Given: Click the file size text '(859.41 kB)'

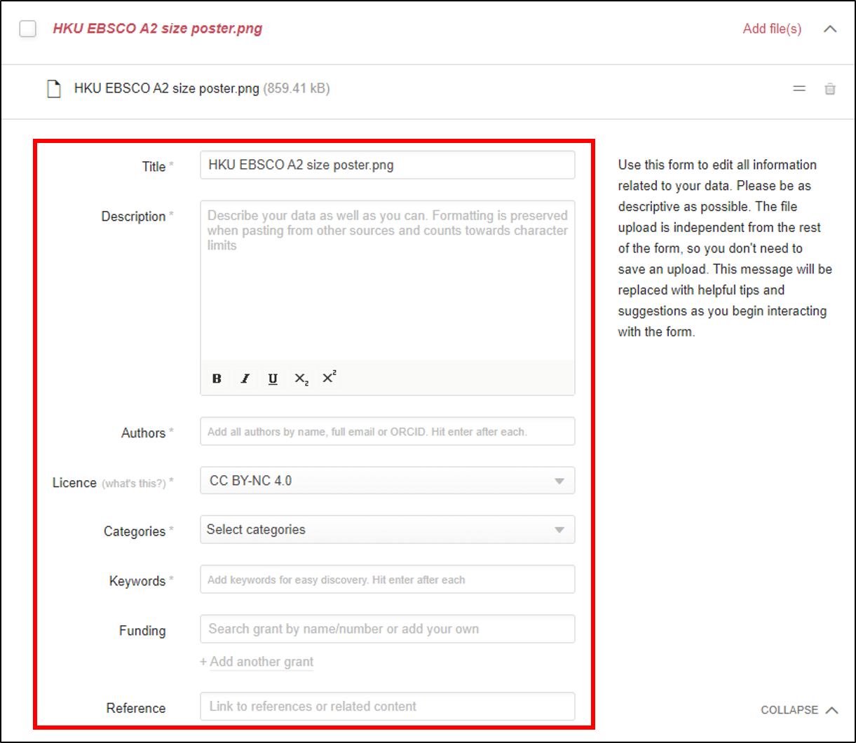Looking at the screenshot, I should click(297, 89).
